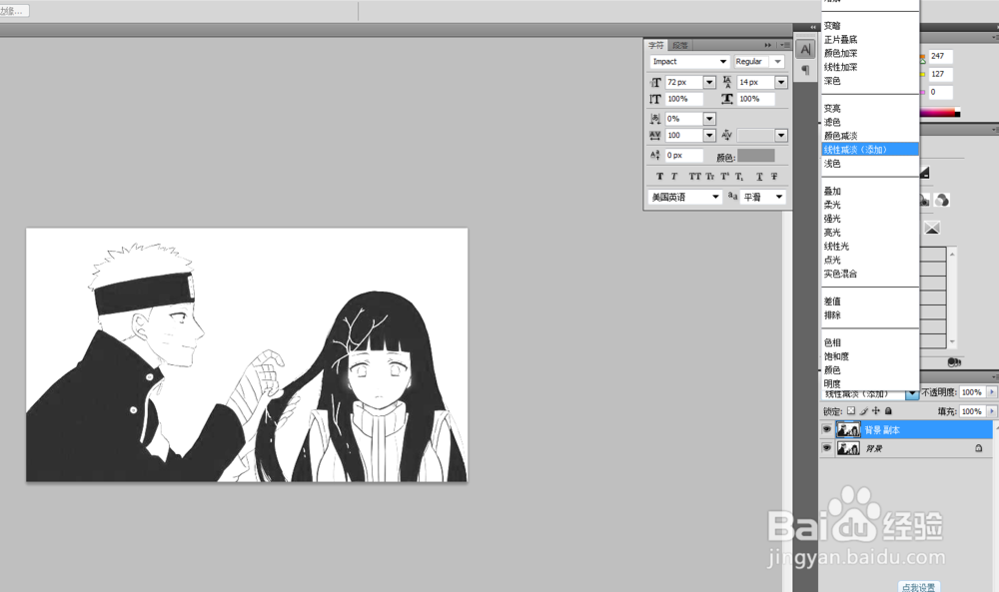The height and width of the screenshot is (592, 999).
Task: Lock all padlock icon
Action: (x=889, y=411)
